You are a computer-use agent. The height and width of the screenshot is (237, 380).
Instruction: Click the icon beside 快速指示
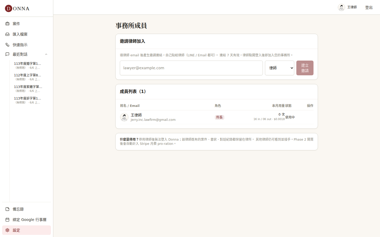click(7, 45)
